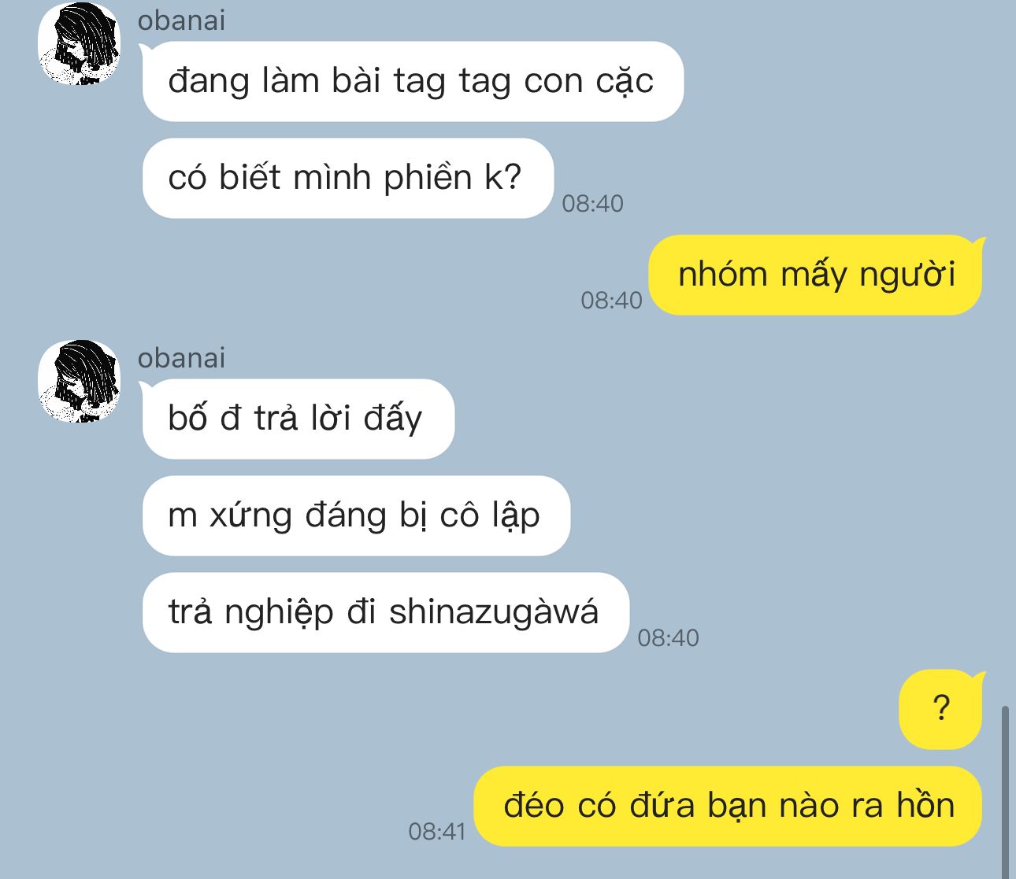Image resolution: width=1016 pixels, height=879 pixels.
Task: Click the word 'phiền' in the second message
Action: coord(428,178)
